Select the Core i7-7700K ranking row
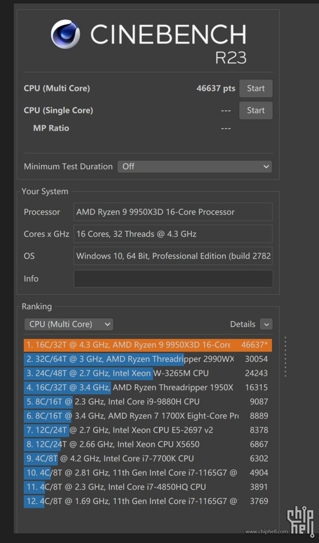The width and height of the screenshot is (319, 543). [148, 458]
